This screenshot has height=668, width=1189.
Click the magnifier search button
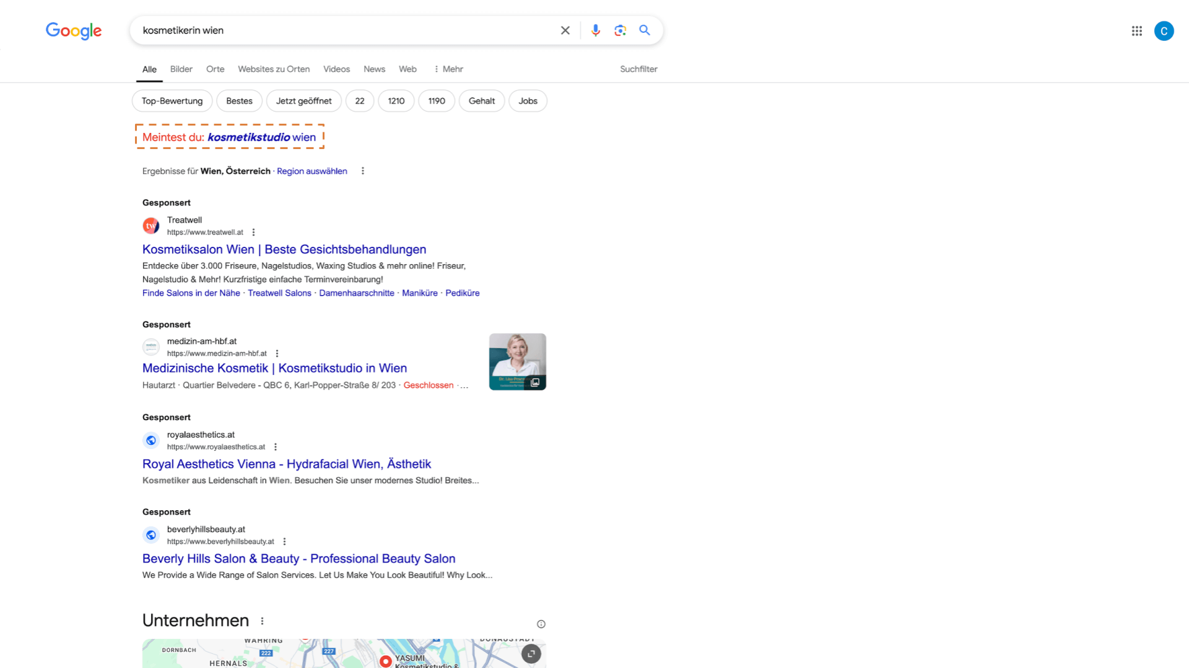(x=645, y=30)
